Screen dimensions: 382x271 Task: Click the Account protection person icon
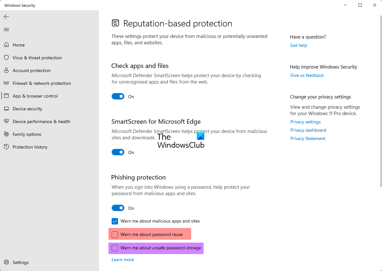6,70
